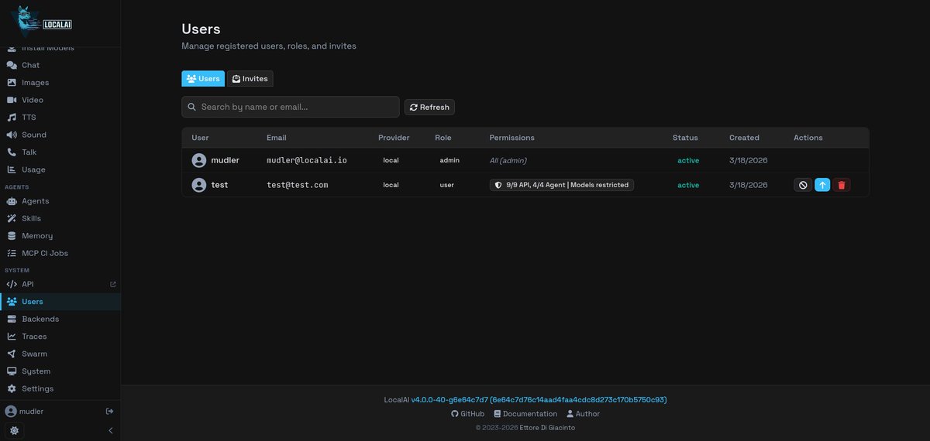Viewport: 930px width, 441px height.
Task: Click the mudler name in the table
Action: point(225,160)
